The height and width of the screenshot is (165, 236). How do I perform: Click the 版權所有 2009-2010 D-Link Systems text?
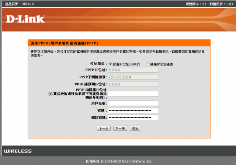[x=119, y=161]
